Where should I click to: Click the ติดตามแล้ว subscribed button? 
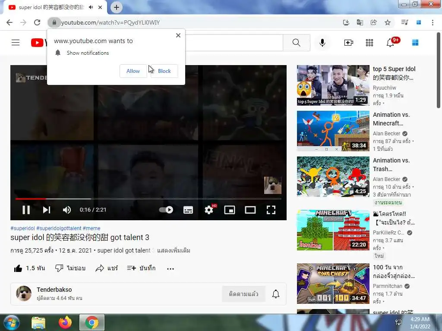pos(243,294)
